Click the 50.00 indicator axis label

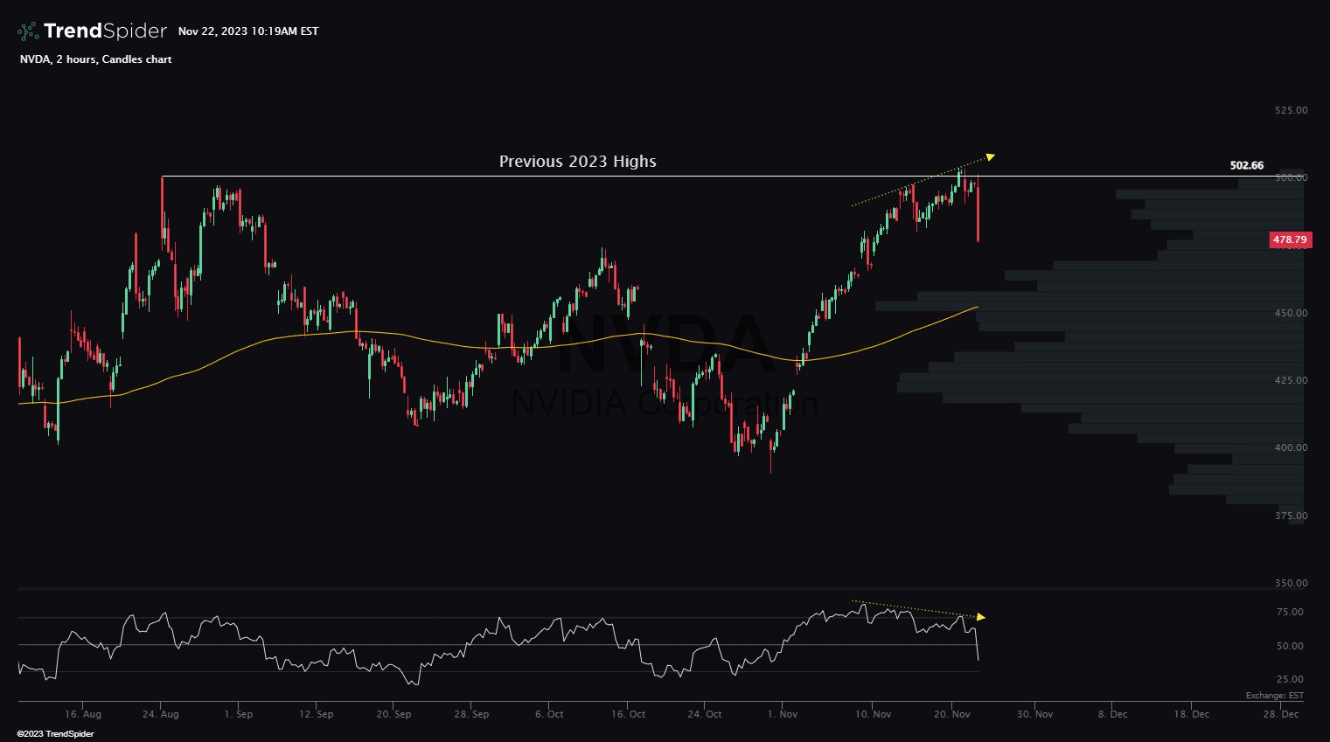1291,646
